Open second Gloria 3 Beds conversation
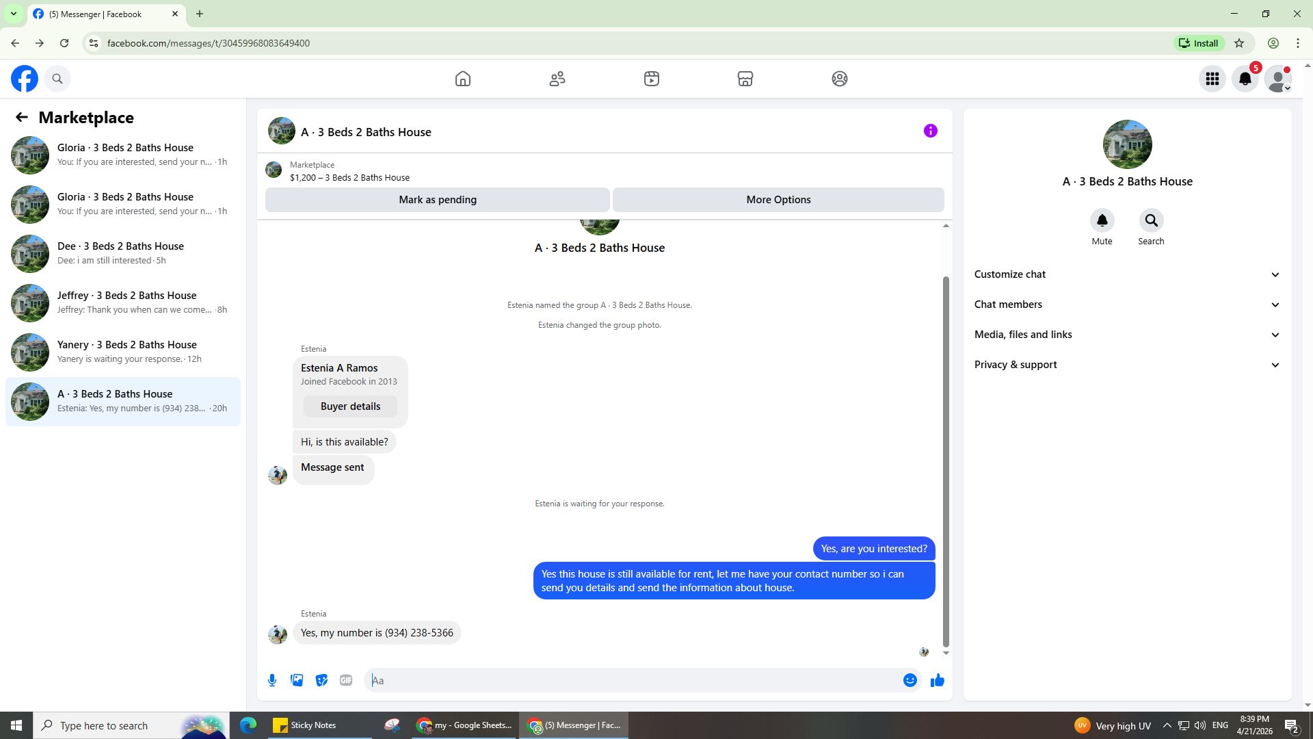Image resolution: width=1313 pixels, height=739 pixels. click(123, 205)
